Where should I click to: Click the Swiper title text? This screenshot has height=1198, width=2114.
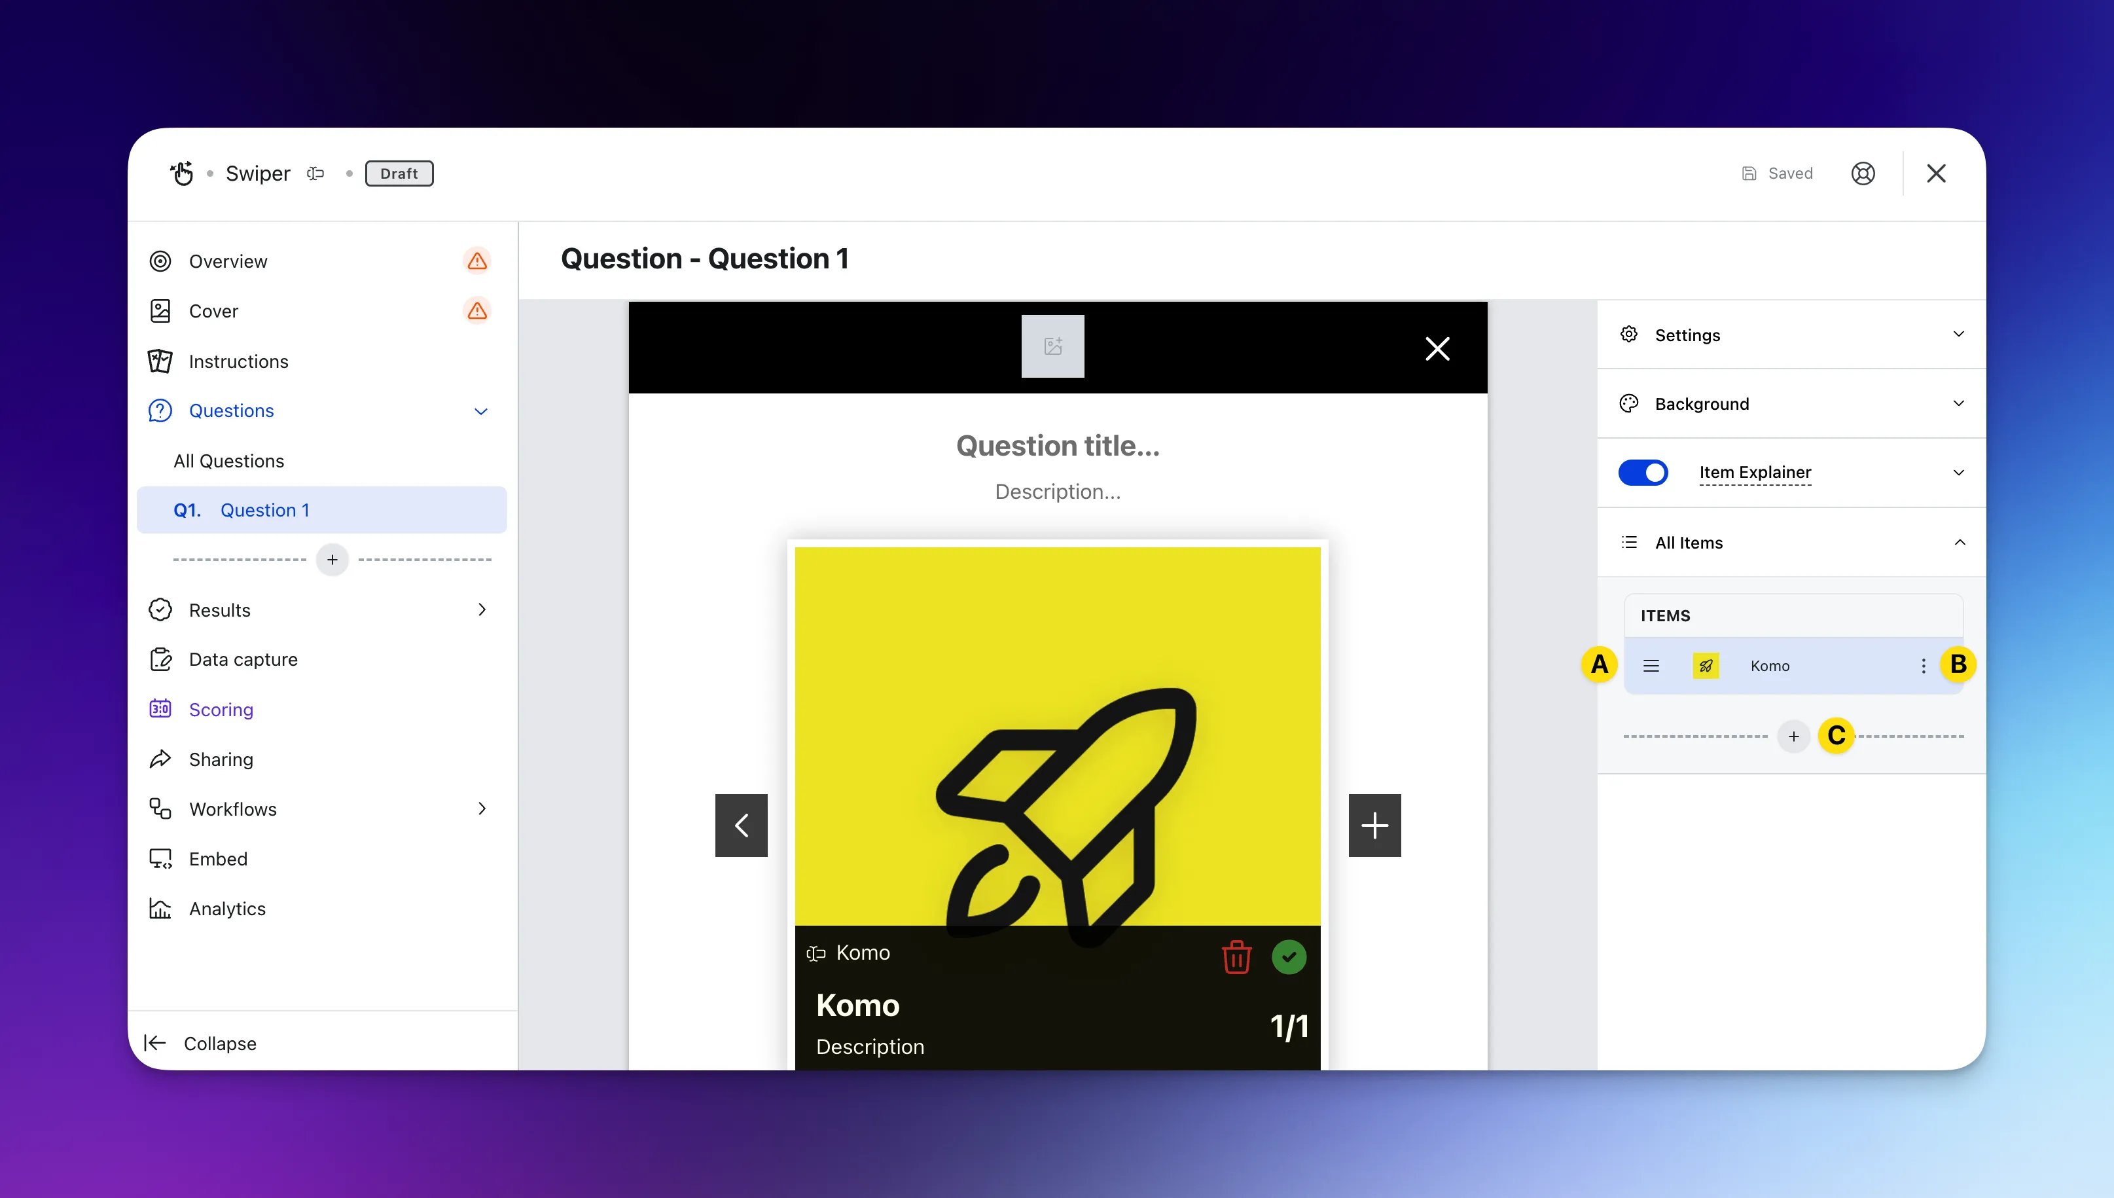[x=259, y=173]
